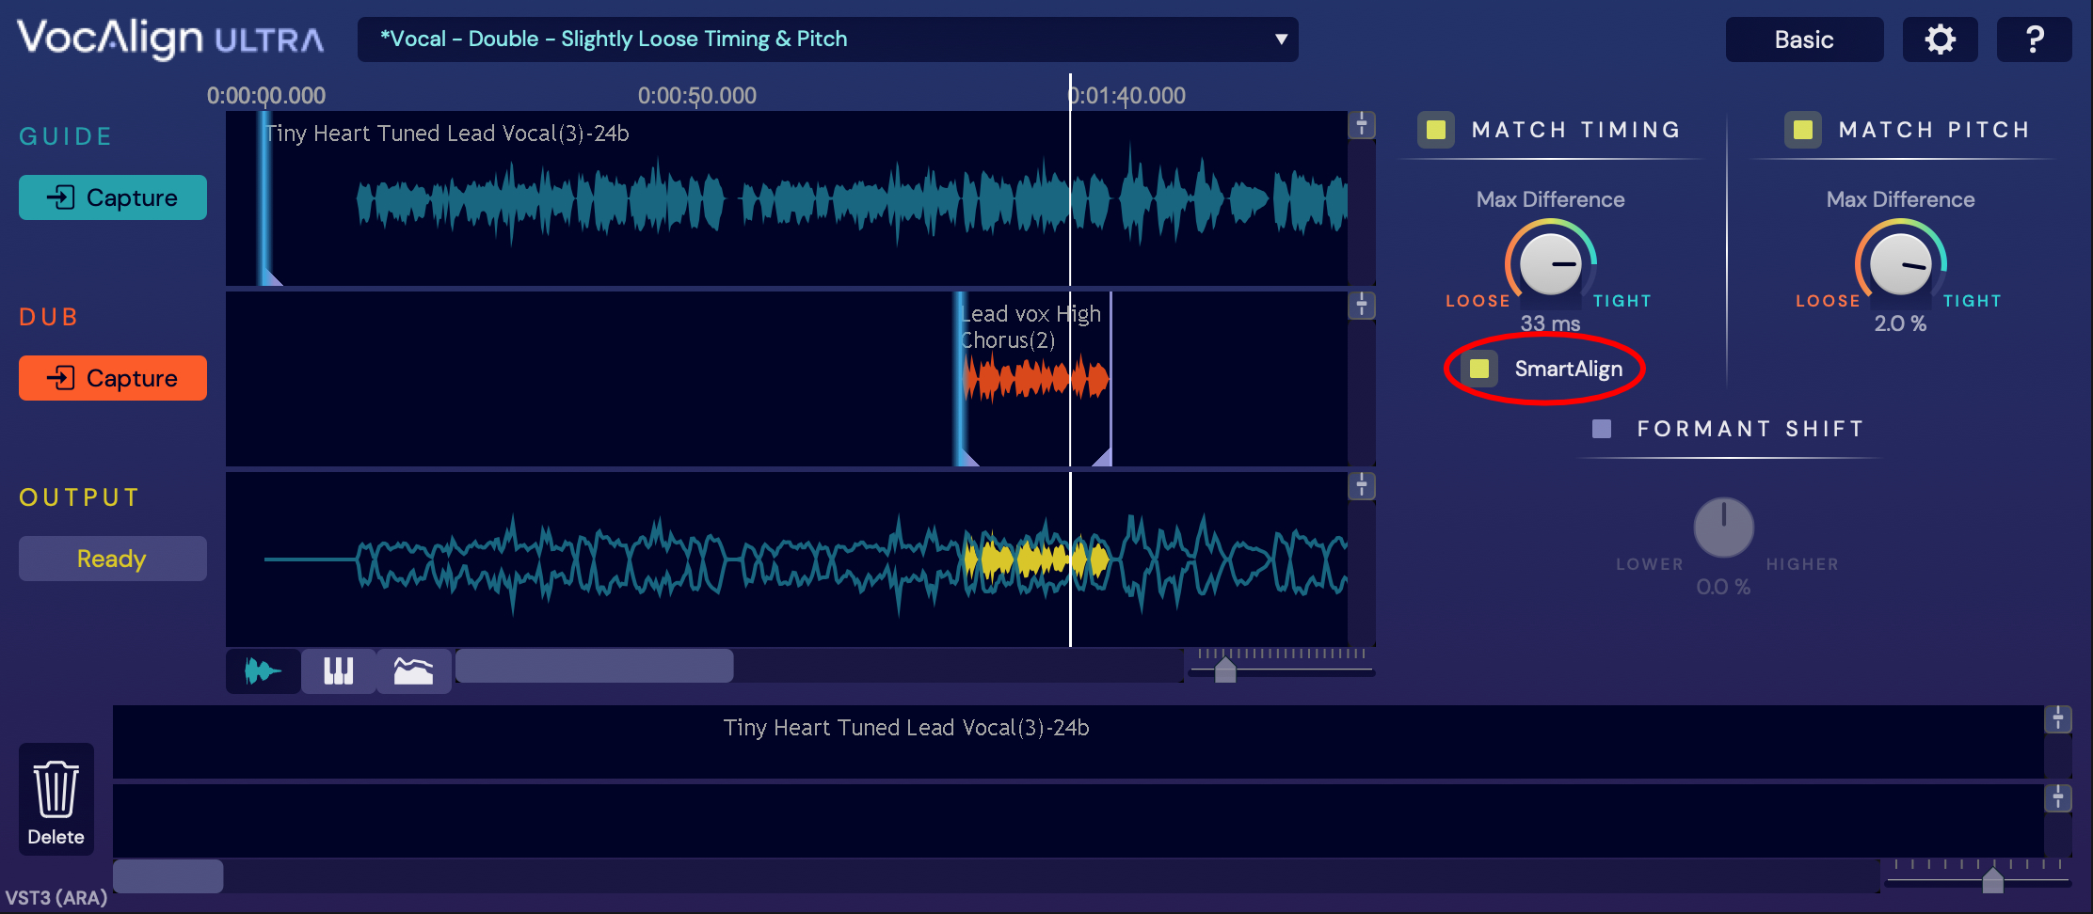Click the Delete trash can icon
2093x914 pixels.
coord(56,798)
